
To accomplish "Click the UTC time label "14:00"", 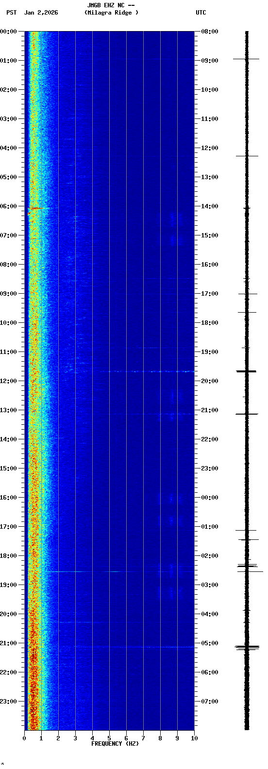I will tap(210, 206).
